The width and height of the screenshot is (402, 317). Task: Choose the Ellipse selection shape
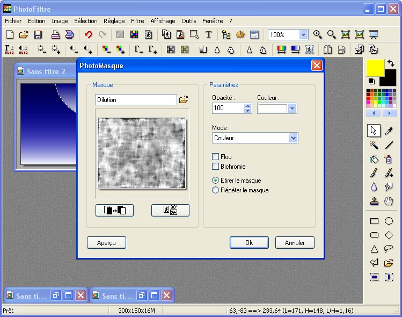pos(389,221)
